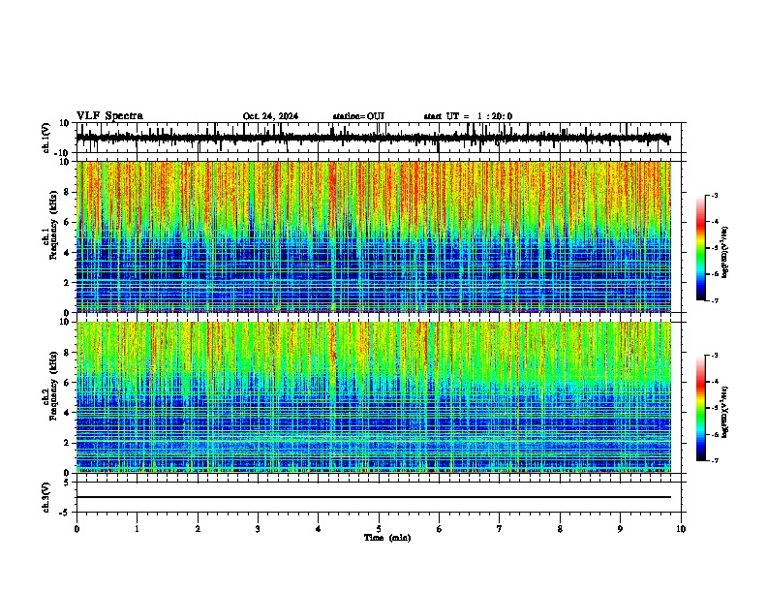767x593 pixels.
Task: Click time axis tick label "2"
Action: 198,529
